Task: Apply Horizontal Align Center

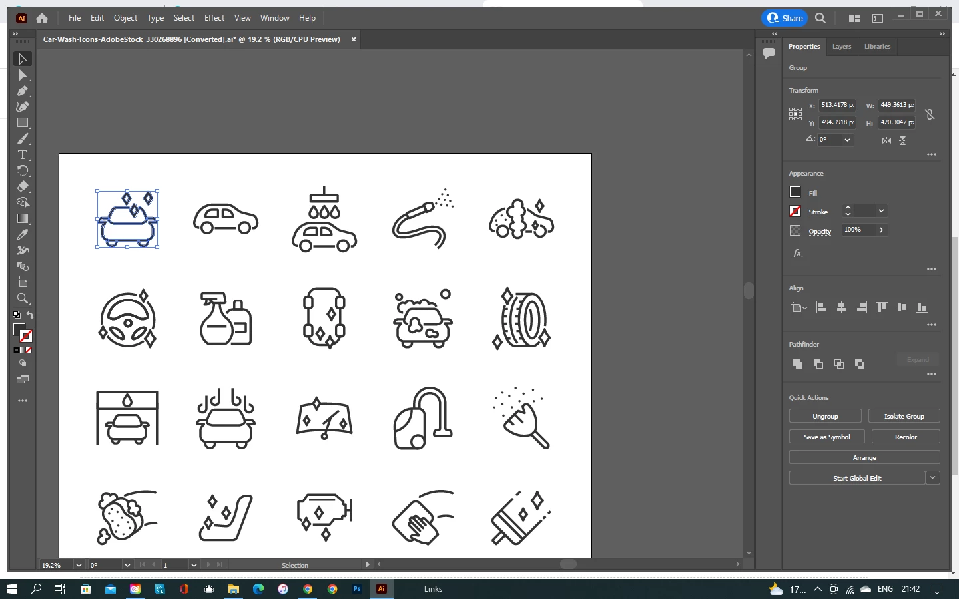Action: click(x=841, y=307)
